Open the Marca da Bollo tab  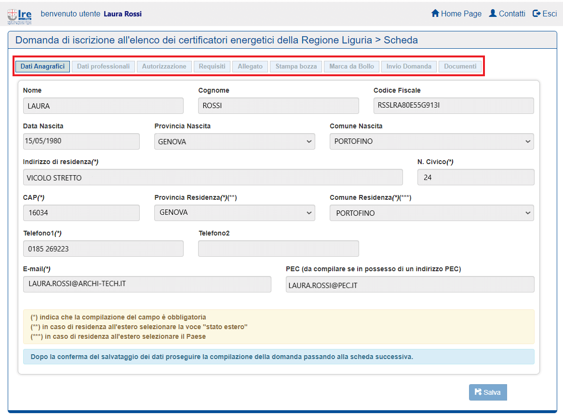351,66
